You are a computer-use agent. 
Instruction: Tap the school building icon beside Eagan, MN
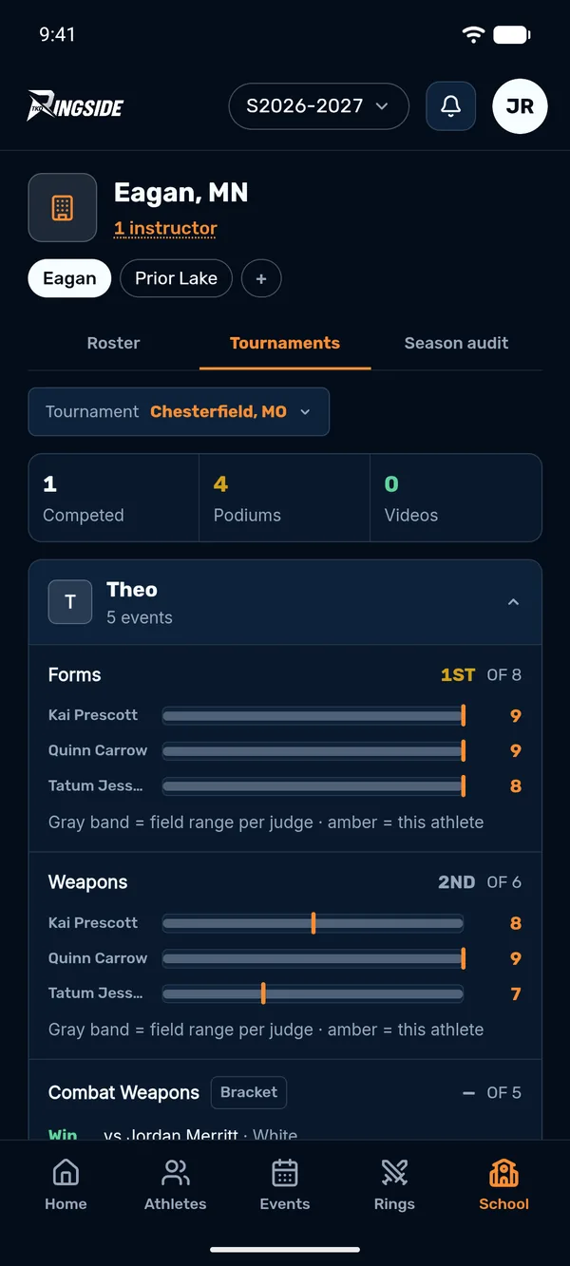coord(63,207)
